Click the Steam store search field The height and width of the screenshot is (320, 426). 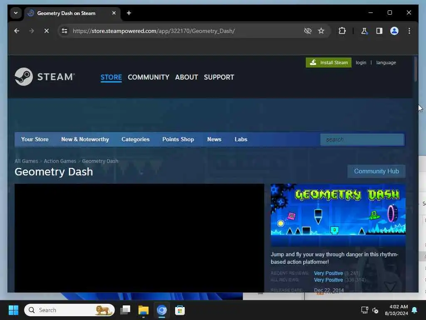coord(362,140)
